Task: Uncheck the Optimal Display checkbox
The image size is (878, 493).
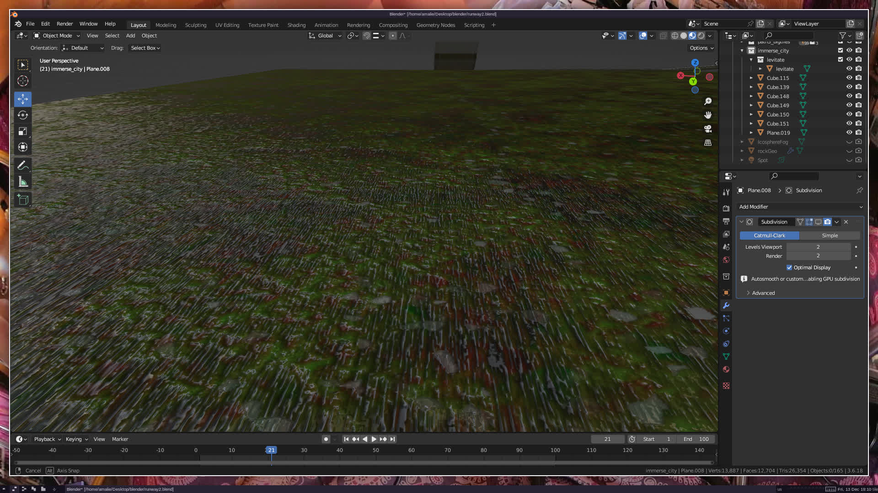Action: coord(789,267)
